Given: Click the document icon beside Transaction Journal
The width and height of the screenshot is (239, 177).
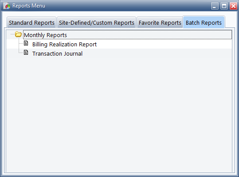Looking at the screenshot, I should 26,53.
